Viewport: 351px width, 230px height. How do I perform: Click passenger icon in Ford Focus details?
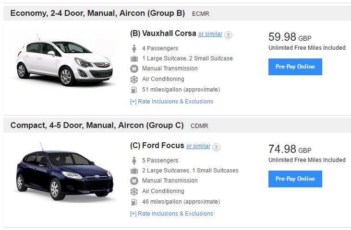tap(134, 161)
